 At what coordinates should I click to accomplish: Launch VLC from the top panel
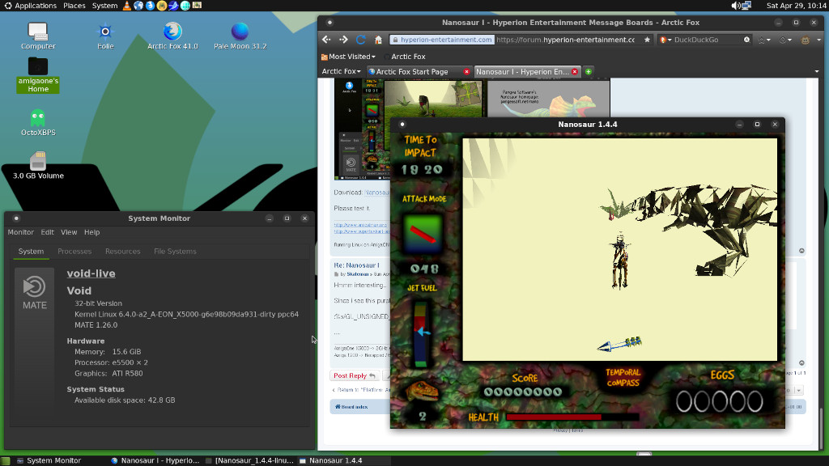(x=127, y=6)
